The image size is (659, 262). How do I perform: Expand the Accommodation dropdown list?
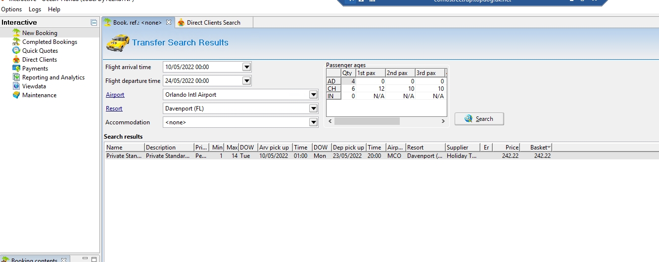(x=313, y=122)
